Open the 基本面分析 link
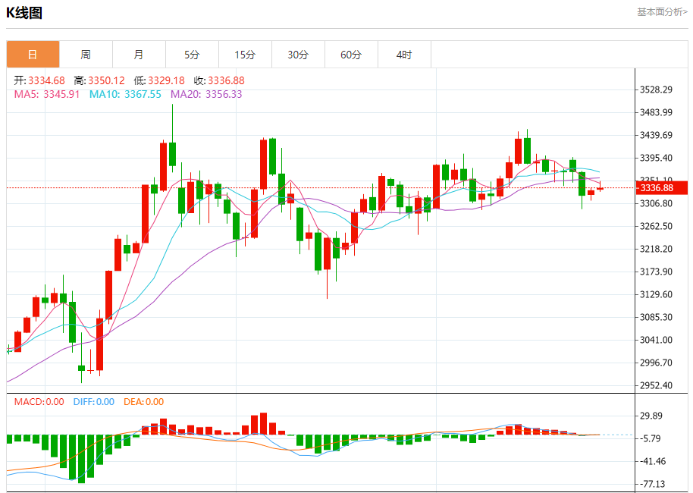This screenshot has height=493, width=693. point(662,12)
